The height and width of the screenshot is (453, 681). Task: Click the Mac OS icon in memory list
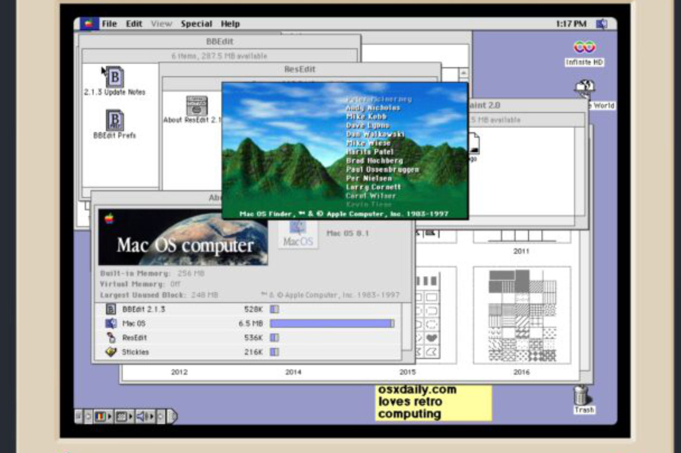[111, 323]
